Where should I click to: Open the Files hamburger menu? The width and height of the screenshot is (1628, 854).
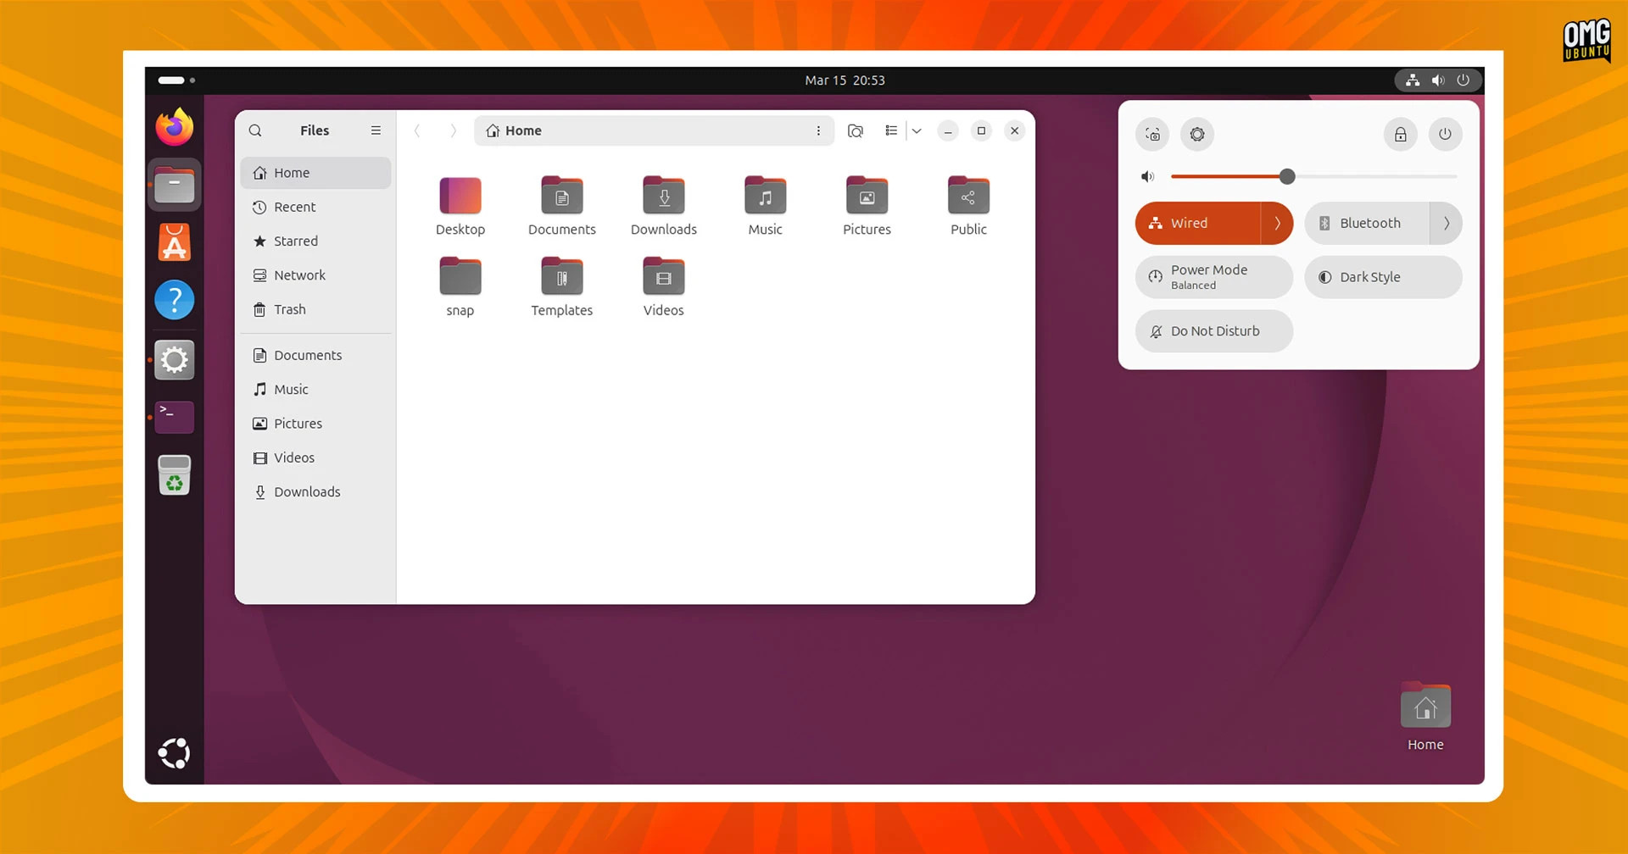(376, 130)
